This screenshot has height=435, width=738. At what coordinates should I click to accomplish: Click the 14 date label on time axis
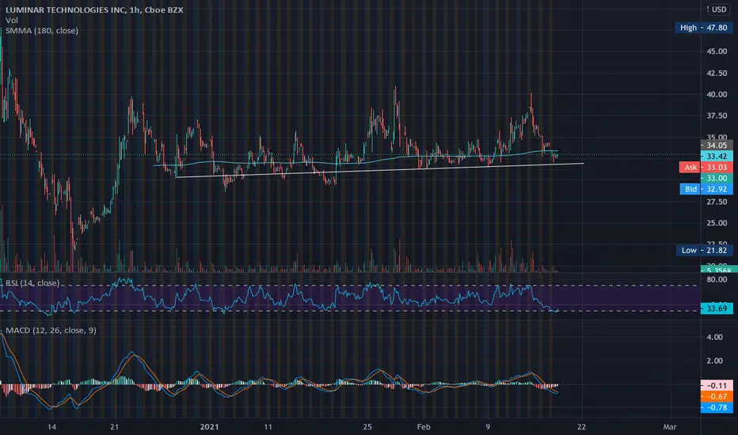point(51,427)
